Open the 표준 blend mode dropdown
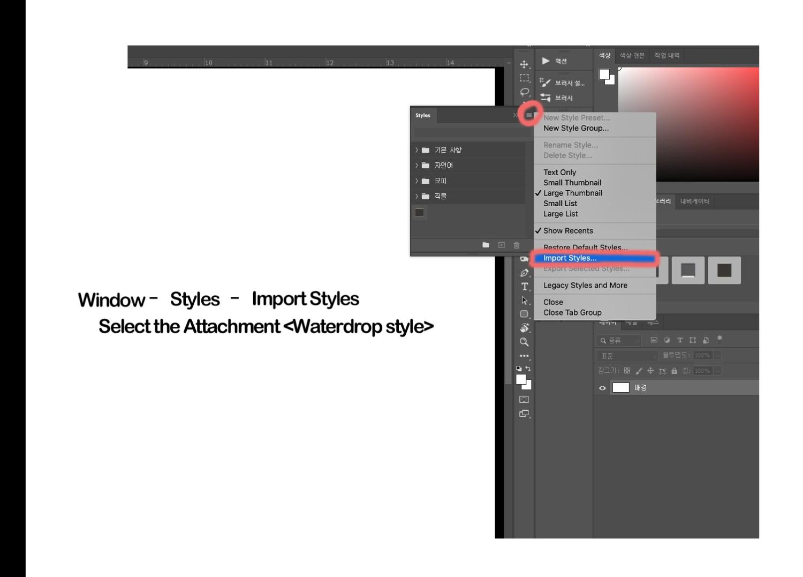This screenshot has height=577, width=803. 627,356
